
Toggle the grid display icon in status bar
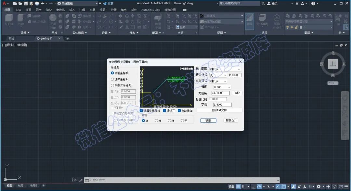click(x=238, y=186)
